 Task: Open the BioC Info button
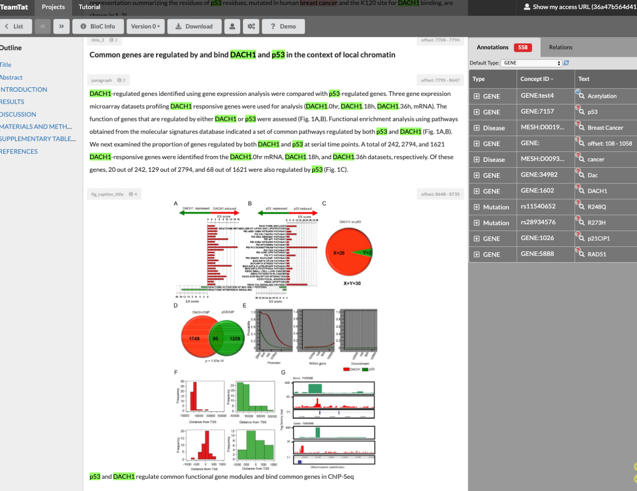coord(98,26)
